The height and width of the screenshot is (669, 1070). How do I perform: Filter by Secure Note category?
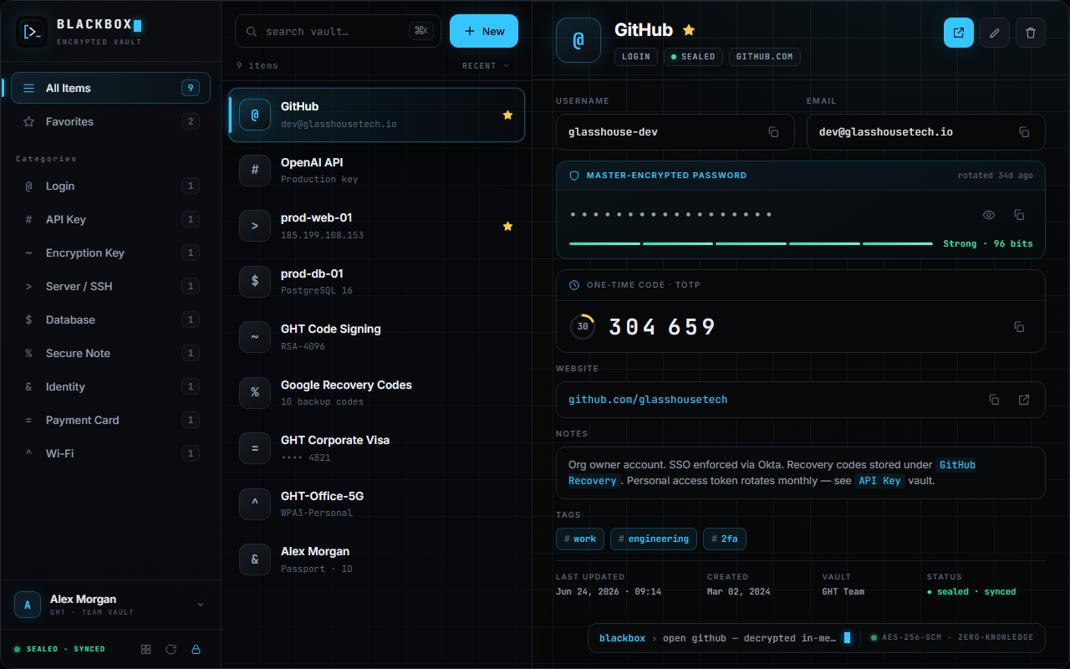pyautogui.click(x=110, y=353)
